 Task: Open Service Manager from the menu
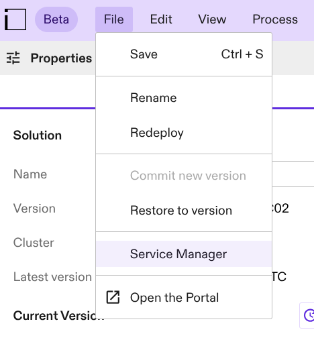(184, 254)
